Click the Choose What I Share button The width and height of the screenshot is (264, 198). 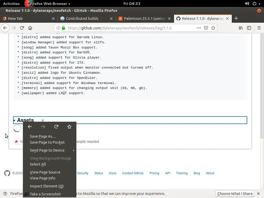[235, 194]
